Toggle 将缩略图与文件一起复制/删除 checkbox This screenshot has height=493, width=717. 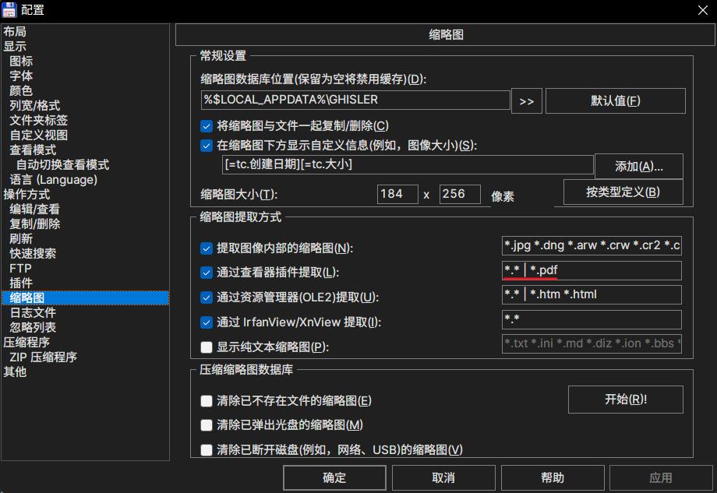click(207, 126)
